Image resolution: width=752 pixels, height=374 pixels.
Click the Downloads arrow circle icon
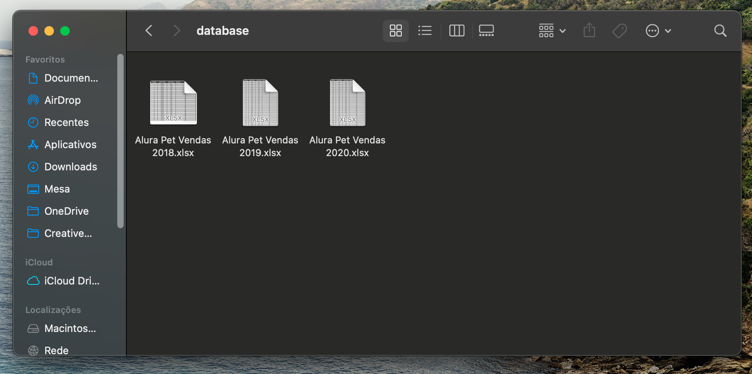33,167
